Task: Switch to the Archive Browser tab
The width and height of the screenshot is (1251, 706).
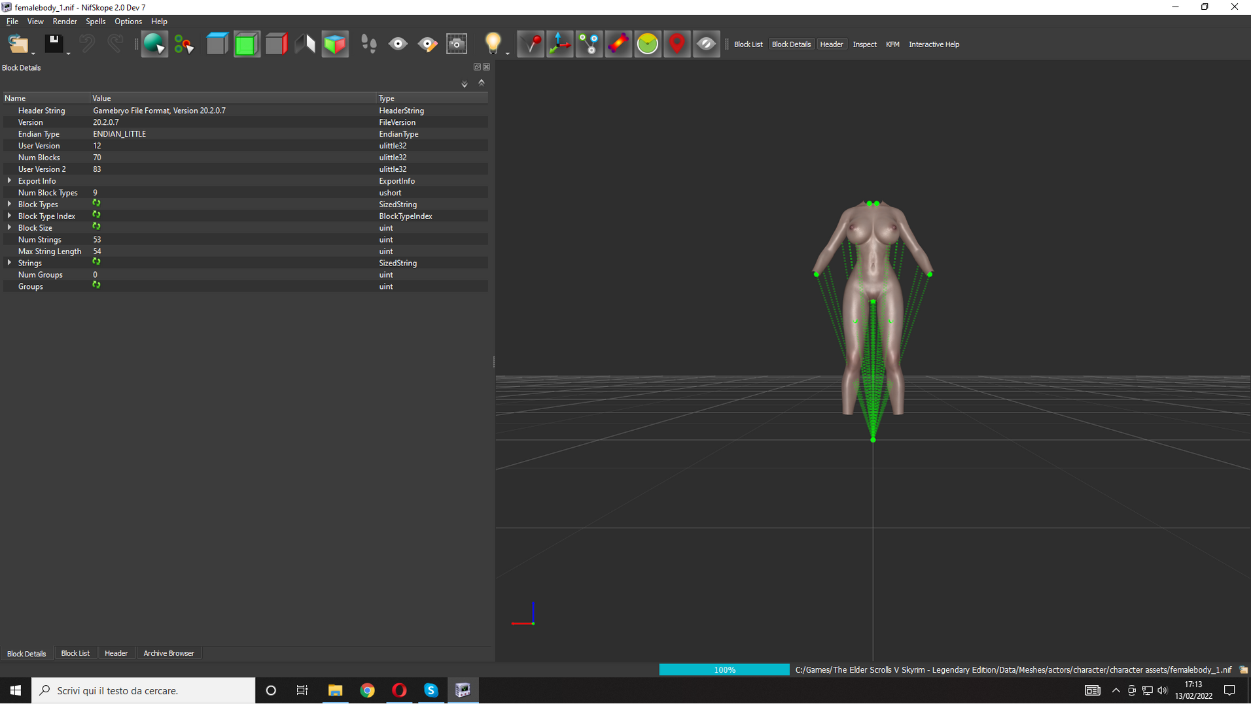Action: [169, 653]
